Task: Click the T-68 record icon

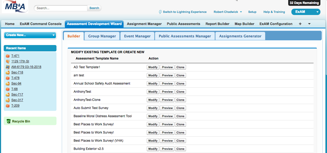Action: [x=8, y=89]
